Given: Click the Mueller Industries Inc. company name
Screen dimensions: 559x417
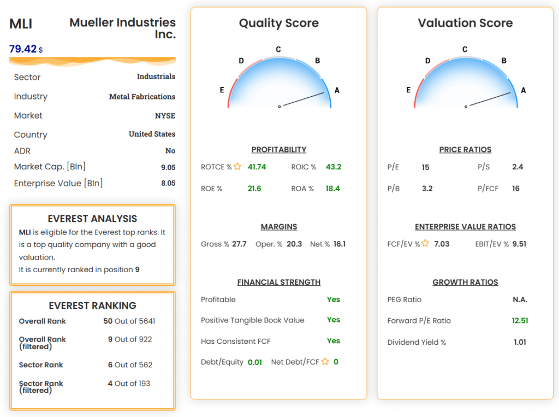Looking at the screenshot, I should click(x=122, y=28).
